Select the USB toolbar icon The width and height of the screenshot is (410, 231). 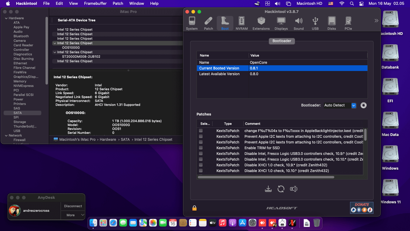[315, 23]
